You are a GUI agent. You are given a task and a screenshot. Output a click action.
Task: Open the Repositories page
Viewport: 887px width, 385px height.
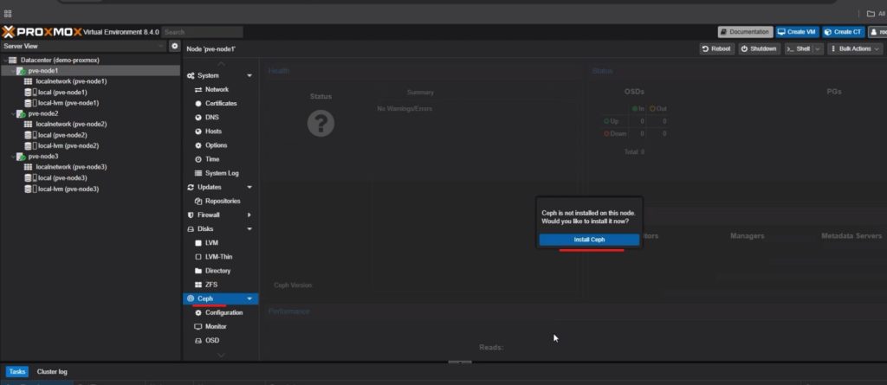223,202
